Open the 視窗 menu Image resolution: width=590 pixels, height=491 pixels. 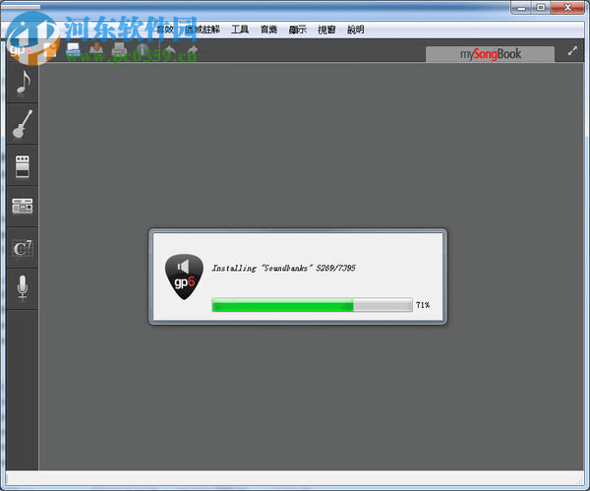pyautogui.click(x=326, y=30)
